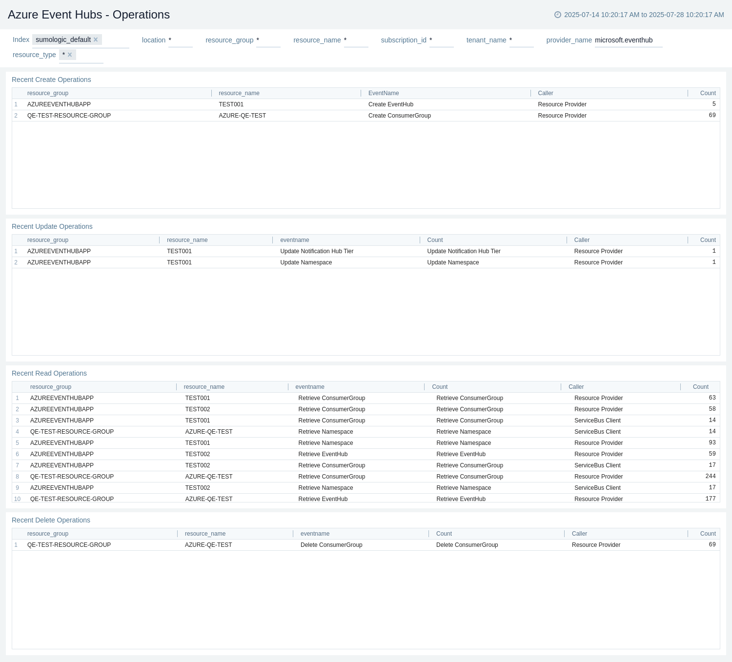Click QE-TEST-RESOURCE-GROUP in Delete Operations table
This screenshot has width=732, height=662.
[69, 545]
